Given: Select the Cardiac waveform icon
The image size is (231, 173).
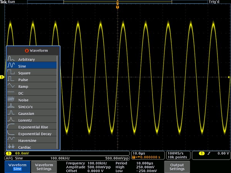Looking at the screenshot, I should pos(11,147).
